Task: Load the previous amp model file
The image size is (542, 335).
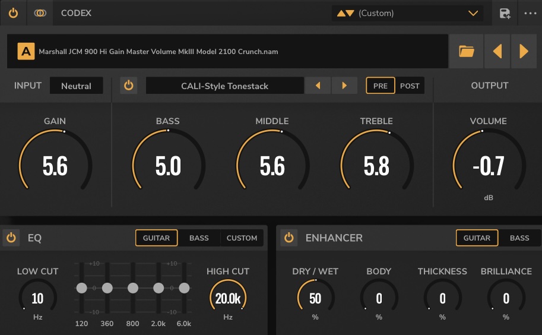Action: (497, 52)
